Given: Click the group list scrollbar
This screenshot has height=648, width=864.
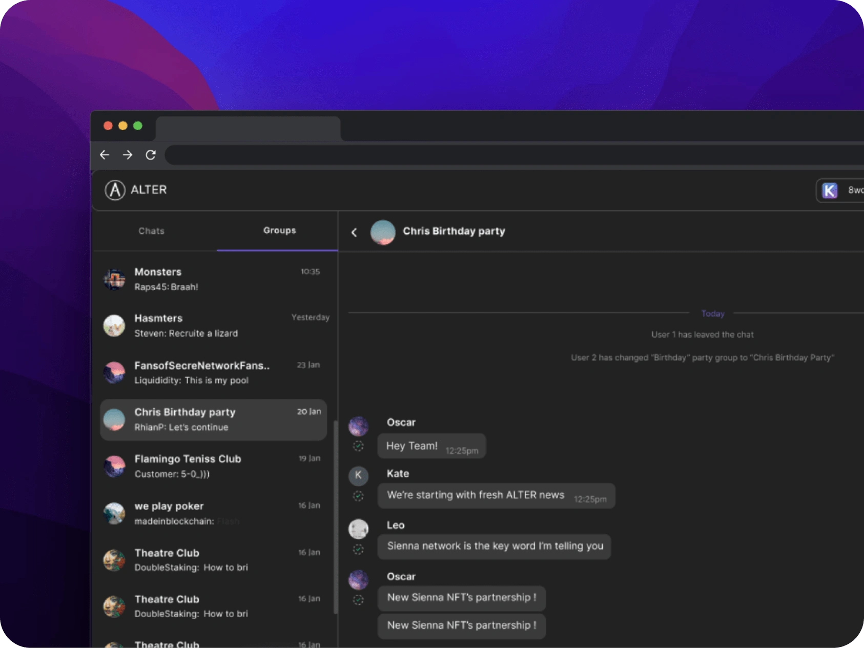Looking at the screenshot, I should [x=336, y=517].
